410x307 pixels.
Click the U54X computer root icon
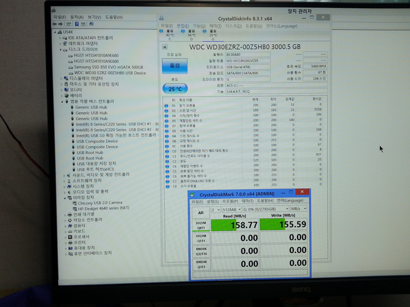coord(60,32)
